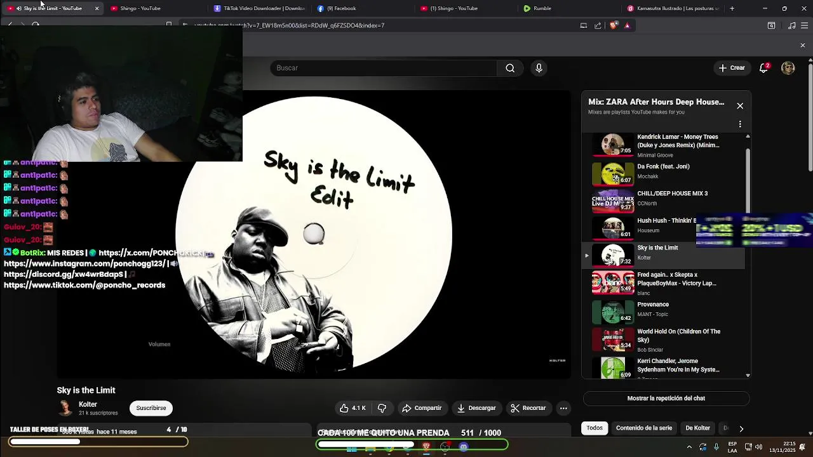Open the Kolter channel name link

[x=88, y=404]
